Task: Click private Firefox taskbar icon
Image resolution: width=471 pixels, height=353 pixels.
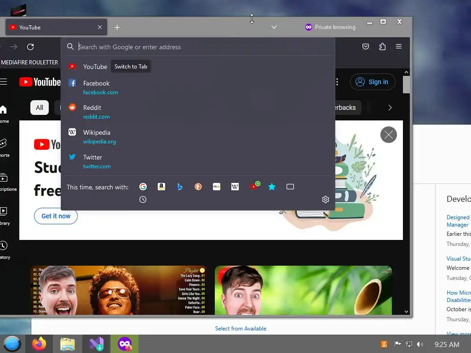Action: tap(125, 344)
